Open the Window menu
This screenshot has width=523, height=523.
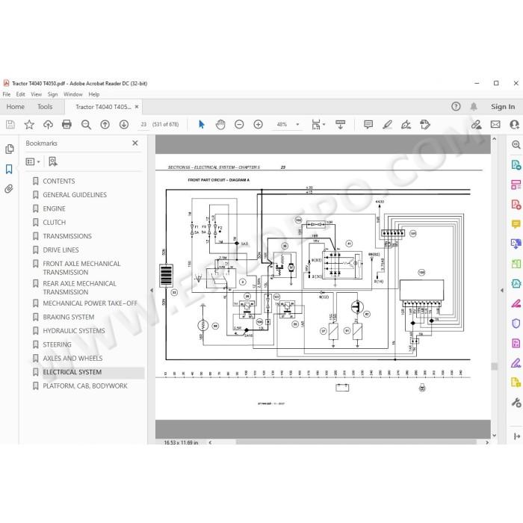pos(73,94)
